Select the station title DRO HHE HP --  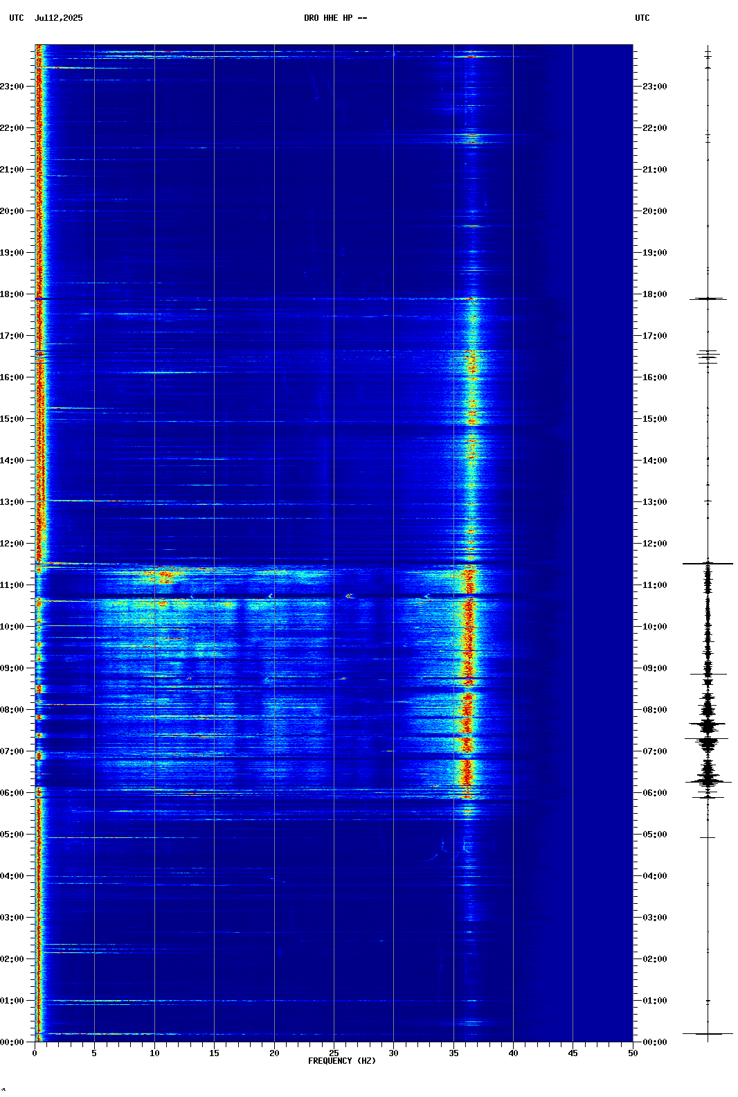click(336, 18)
